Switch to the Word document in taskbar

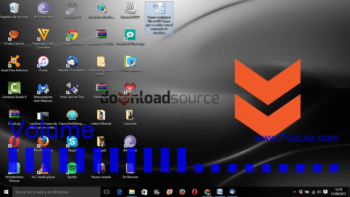[220, 192]
